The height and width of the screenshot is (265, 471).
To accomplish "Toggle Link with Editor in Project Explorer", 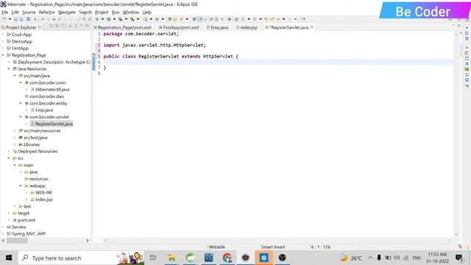I will pos(57,26).
